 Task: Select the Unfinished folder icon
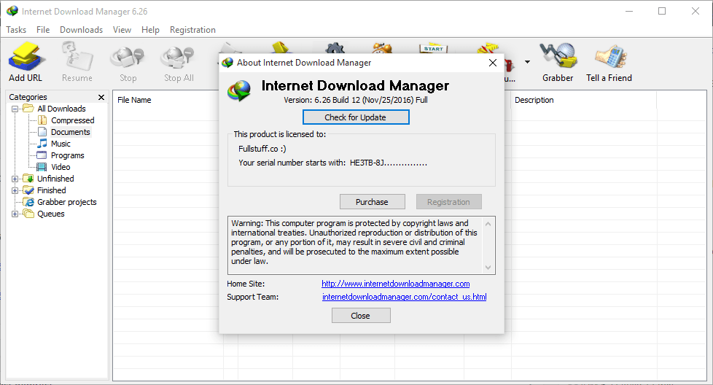28,178
